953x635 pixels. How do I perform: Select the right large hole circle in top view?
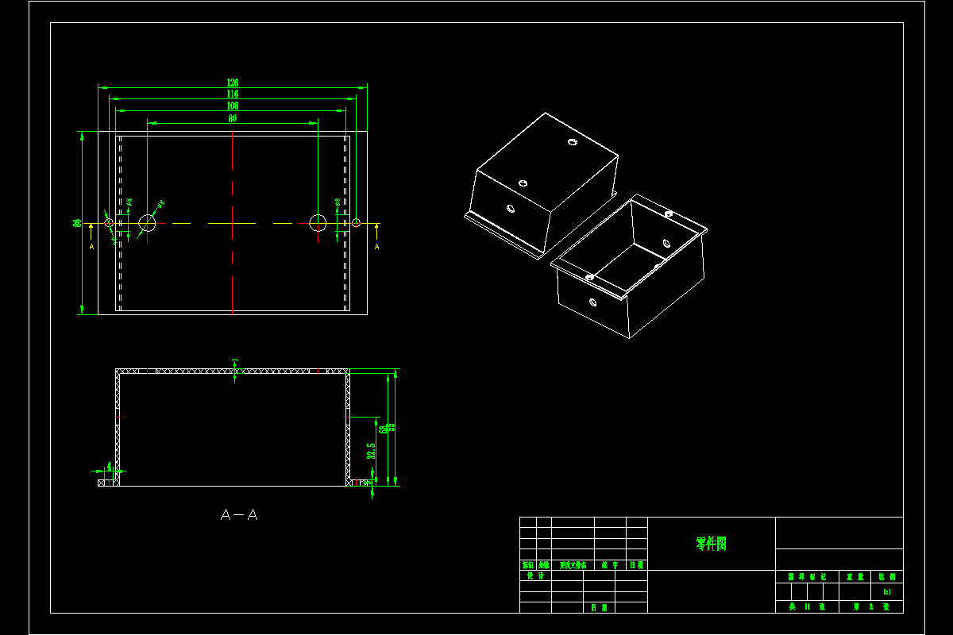[318, 223]
